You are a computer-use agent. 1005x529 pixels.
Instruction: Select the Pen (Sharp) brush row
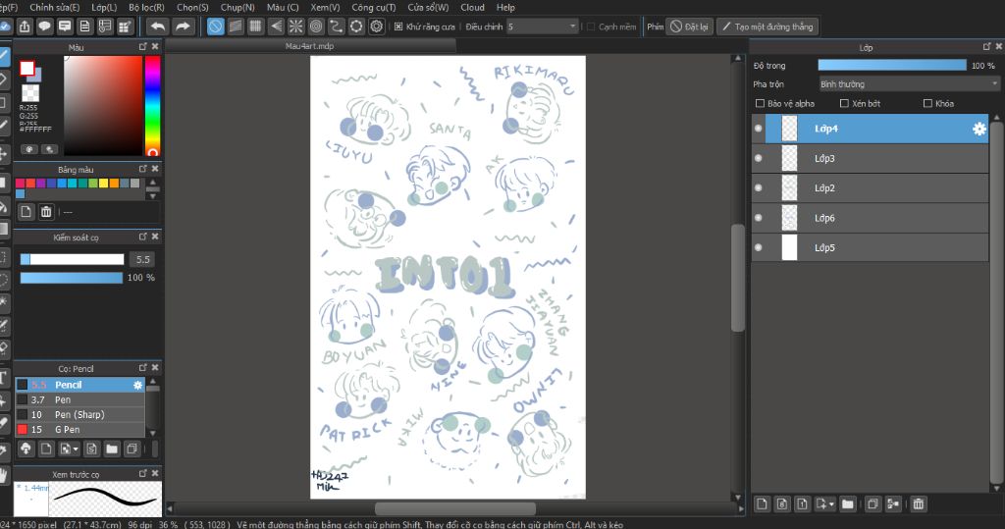[x=80, y=414]
